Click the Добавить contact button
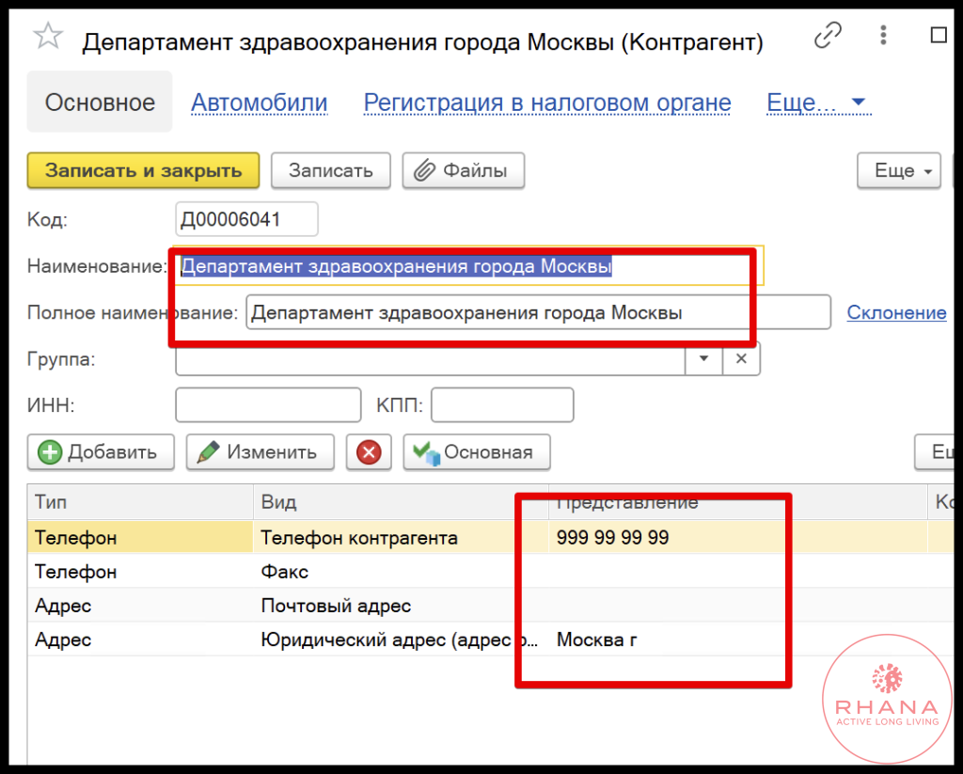The height and width of the screenshot is (774, 963). pyautogui.click(x=101, y=452)
